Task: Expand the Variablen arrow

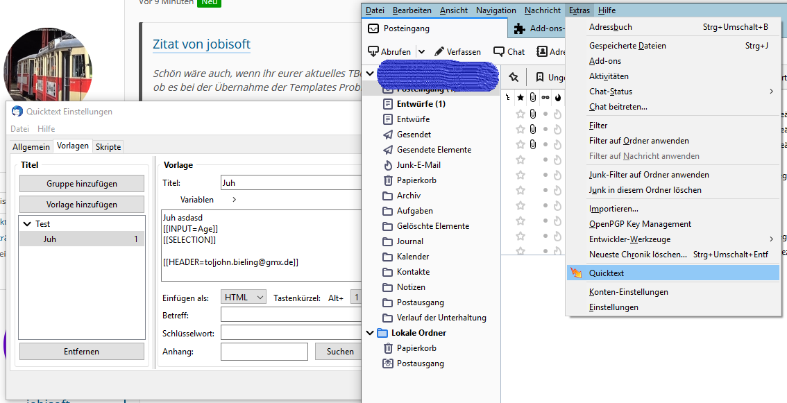Action: click(x=234, y=200)
